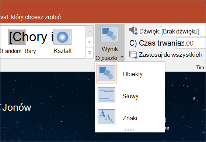Click the Jonów title text on slide
The width and height of the screenshot is (206, 142).
(17, 108)
